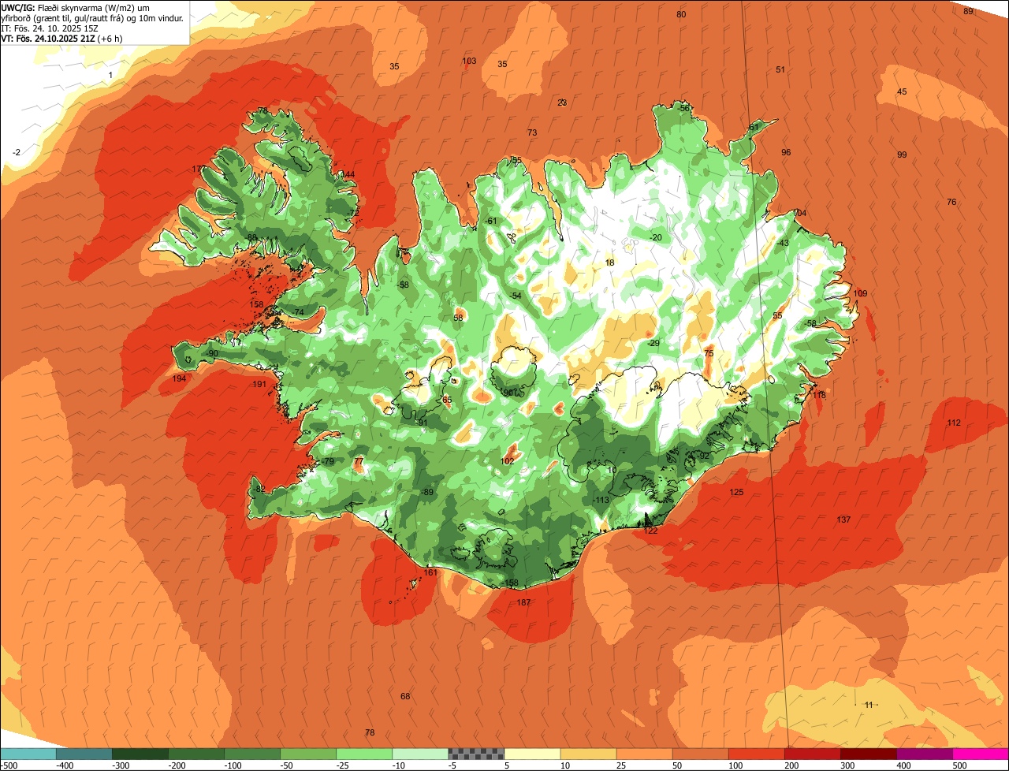The width and height of the screenshot is (1009, 771).
Task: Click the map value 18 in the northern highlands
Action: (609, 263)
